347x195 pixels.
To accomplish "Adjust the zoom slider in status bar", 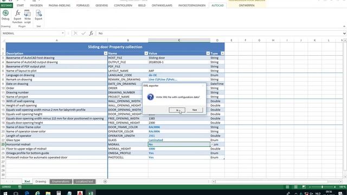I will pyautogui.click(x=323, y=187).
